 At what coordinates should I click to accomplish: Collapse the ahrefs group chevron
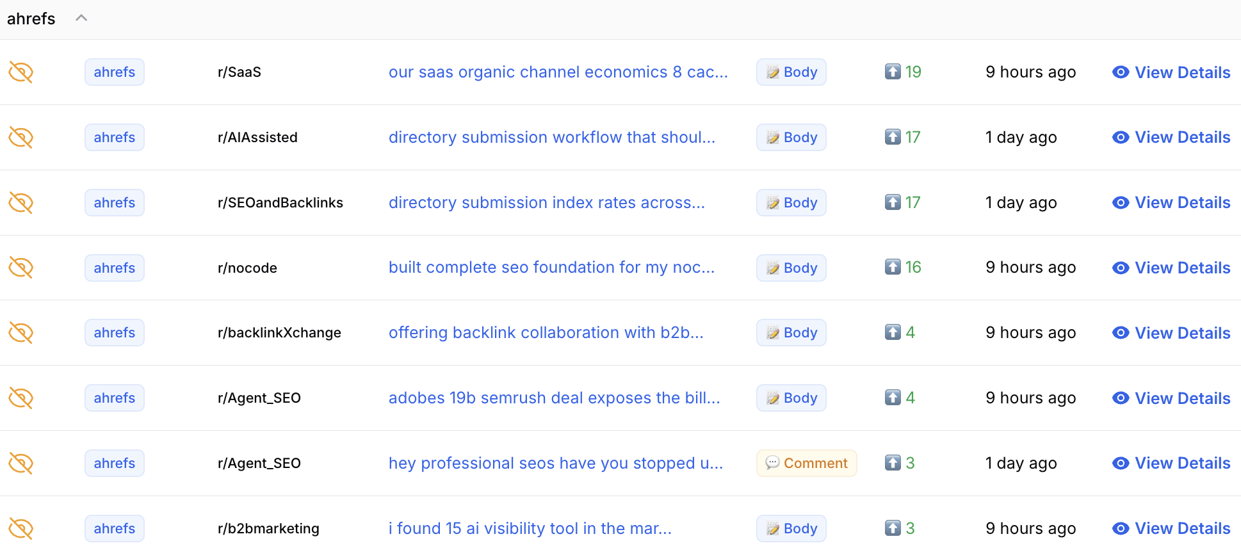tap(81, 18)
